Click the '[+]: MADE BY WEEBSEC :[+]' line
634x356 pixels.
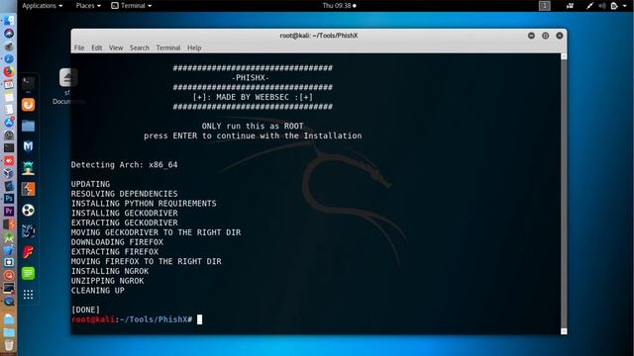pos(253,97)
